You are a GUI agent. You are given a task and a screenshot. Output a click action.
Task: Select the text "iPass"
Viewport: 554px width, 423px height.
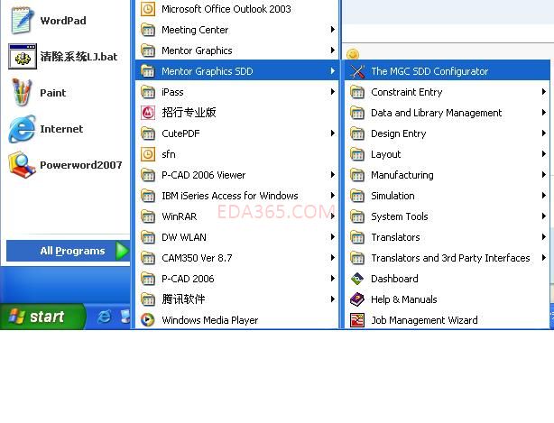pyautogui.click(x=172, y=92)
